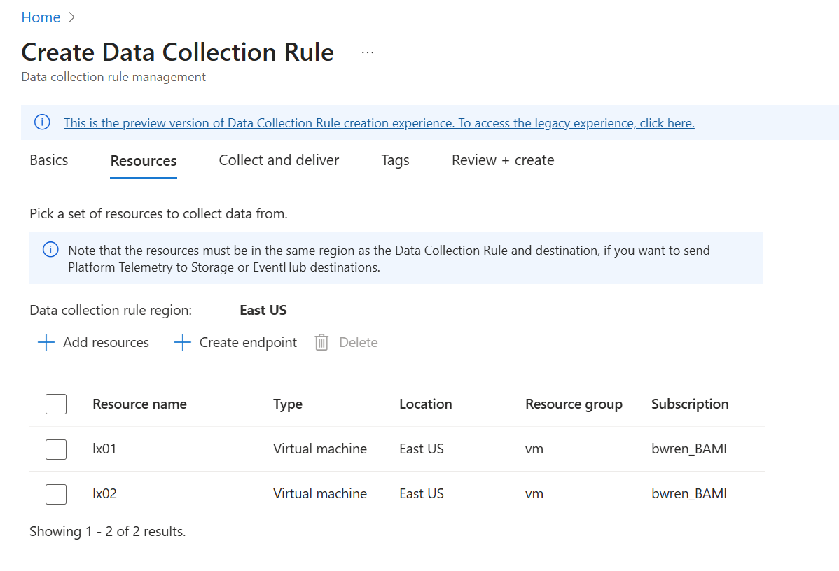Click the Home breadcrumb link
Image resolution: width=839 pixels, height=571 pixels.
pos(41,17)
